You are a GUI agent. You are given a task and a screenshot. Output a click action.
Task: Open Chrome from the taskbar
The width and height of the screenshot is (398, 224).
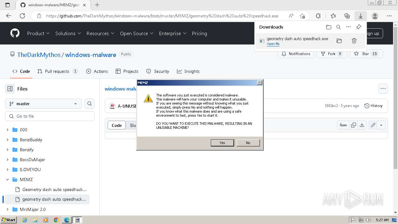click(56, 220)
